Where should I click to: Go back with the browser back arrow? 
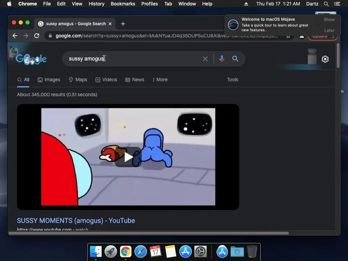15,36
